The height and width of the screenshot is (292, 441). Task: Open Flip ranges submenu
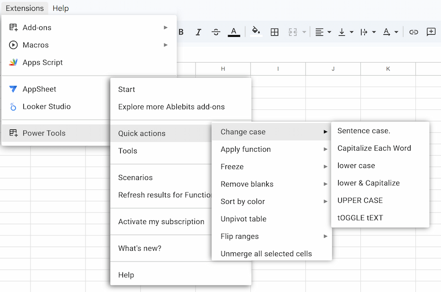pyautogui.click(x=272, y=236)
